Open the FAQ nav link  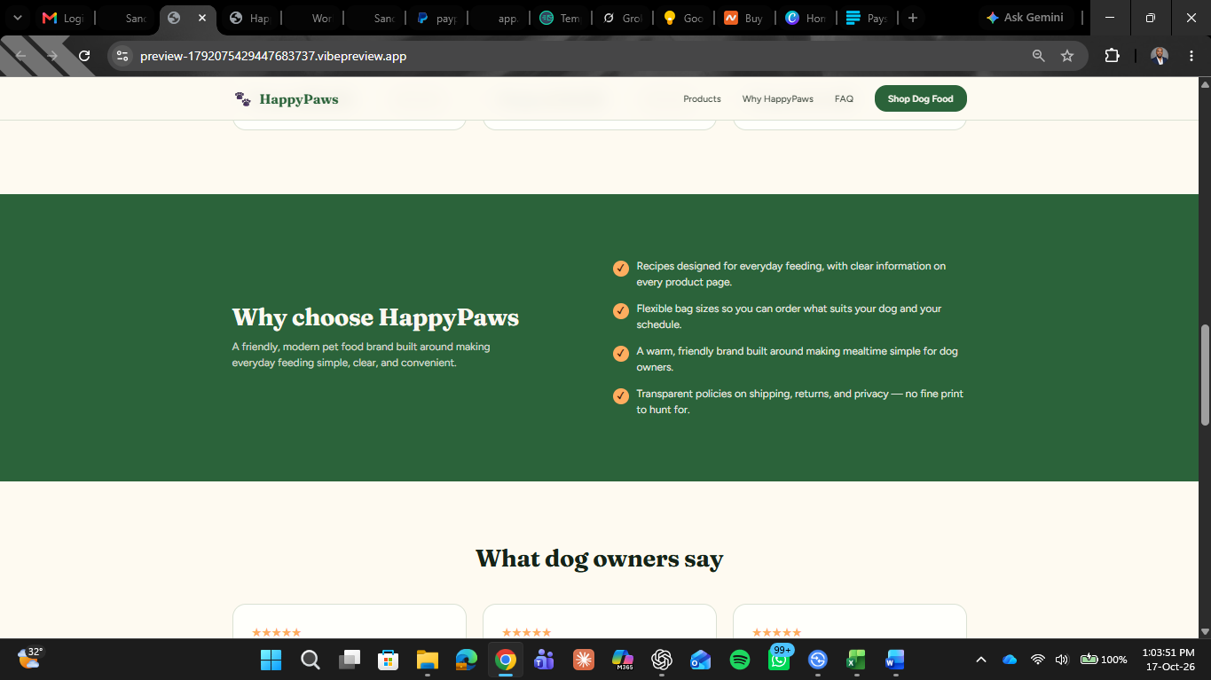(844, 99)
